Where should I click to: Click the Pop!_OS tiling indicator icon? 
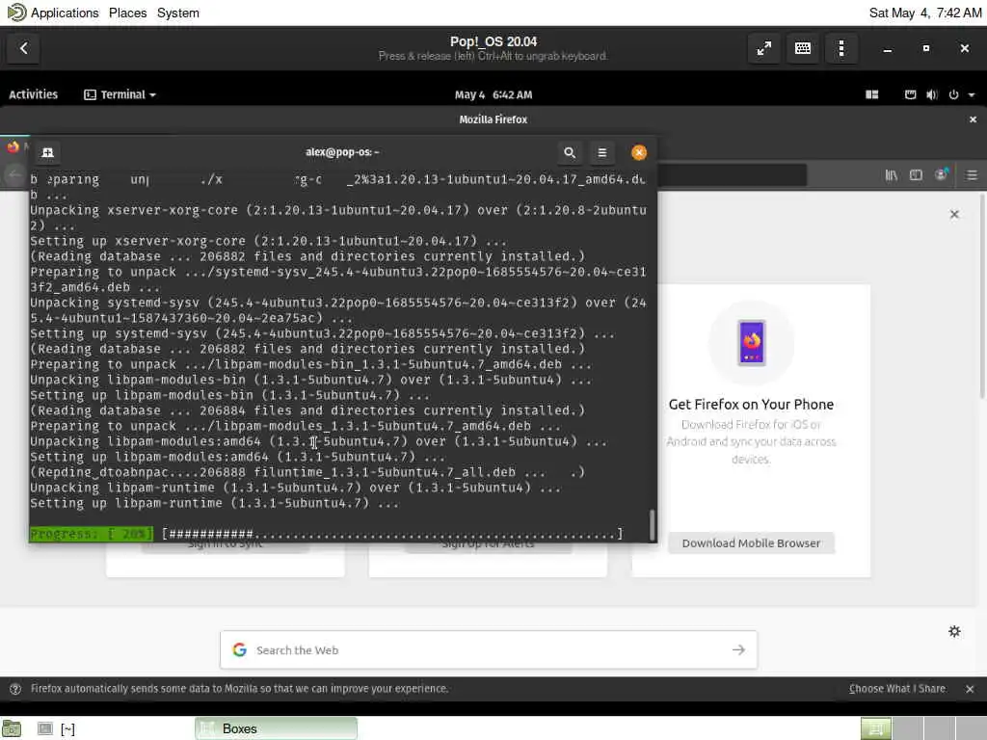(871, 94)
